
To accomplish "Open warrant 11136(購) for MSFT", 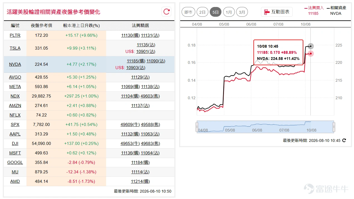I will tap(130, 153).
